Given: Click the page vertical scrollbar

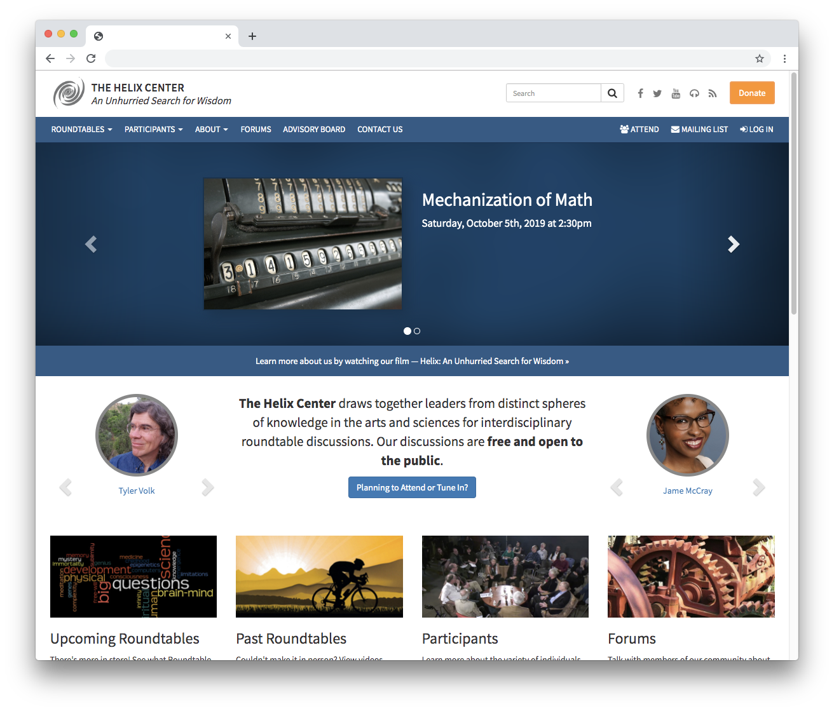Looking at the screenshot, I should point(793,194).
